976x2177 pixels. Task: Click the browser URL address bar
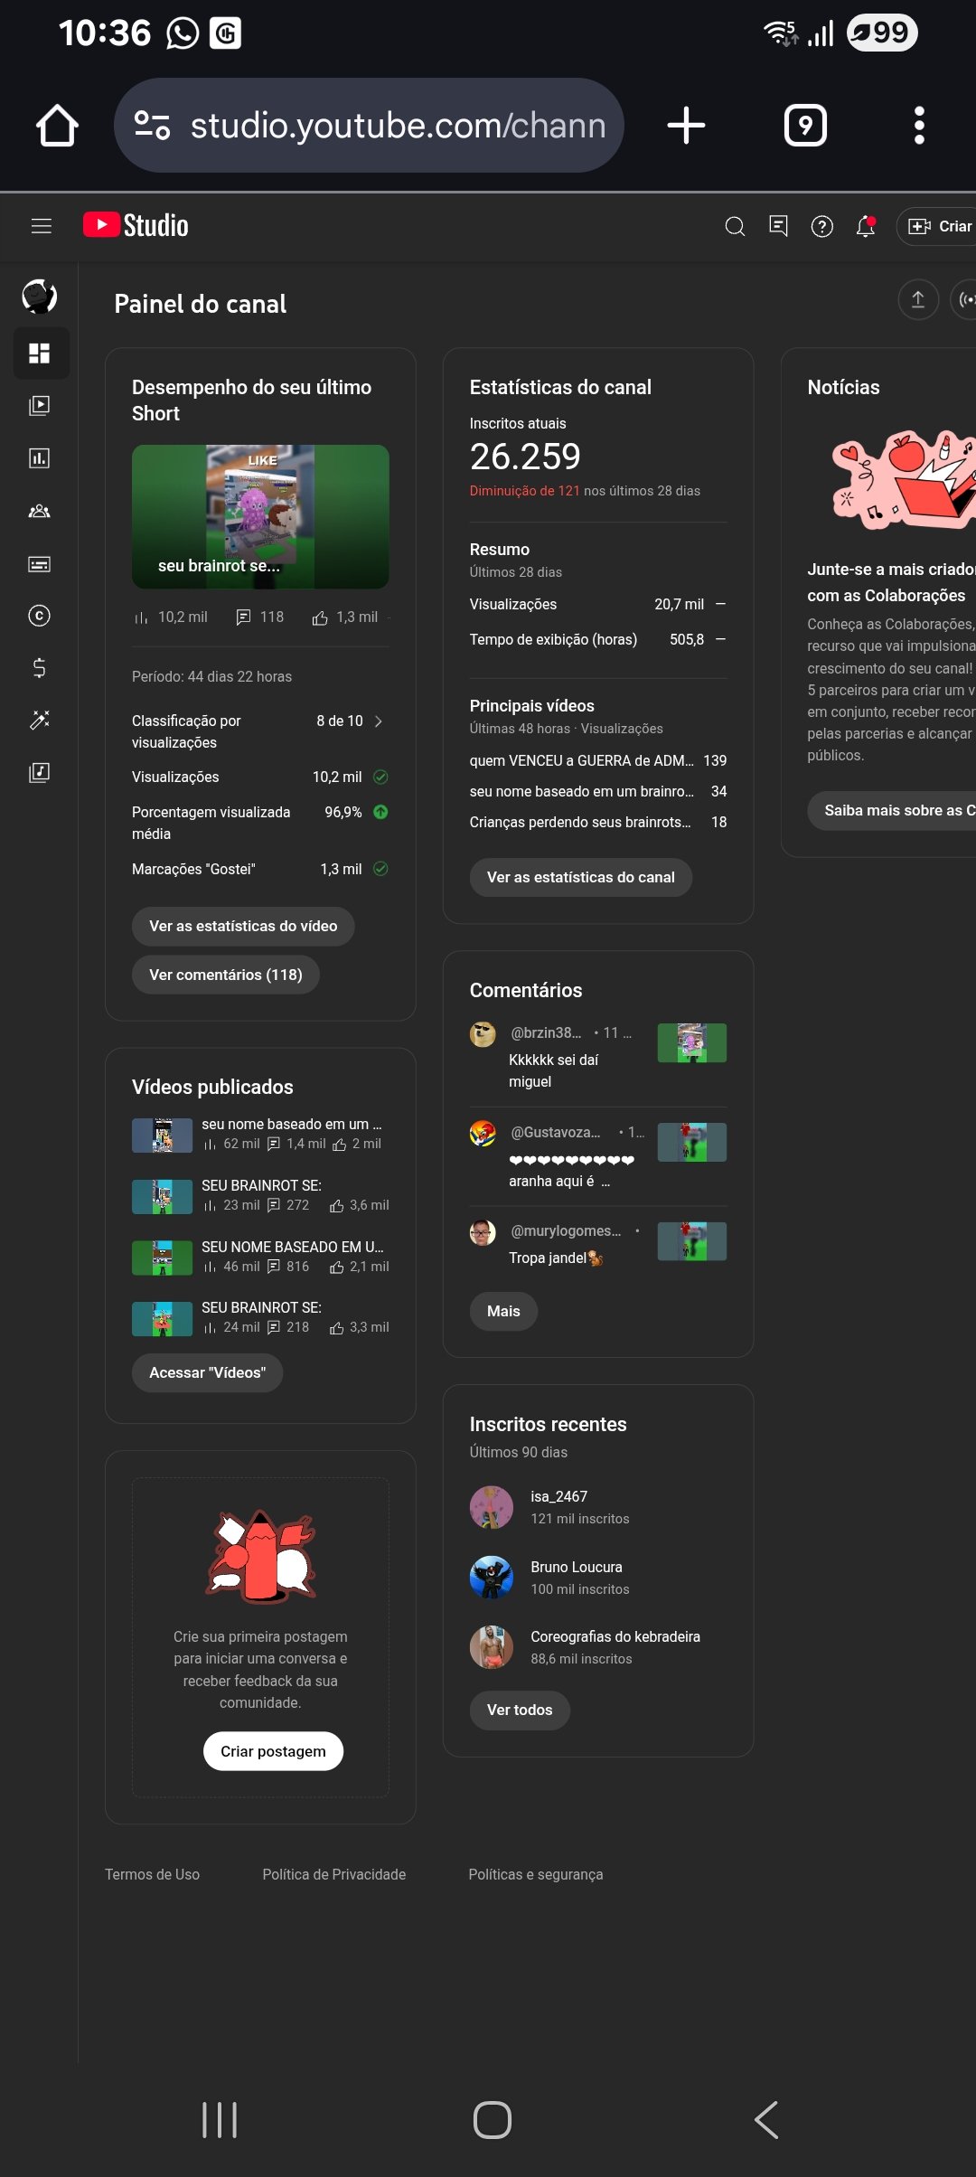coord(369,126)
